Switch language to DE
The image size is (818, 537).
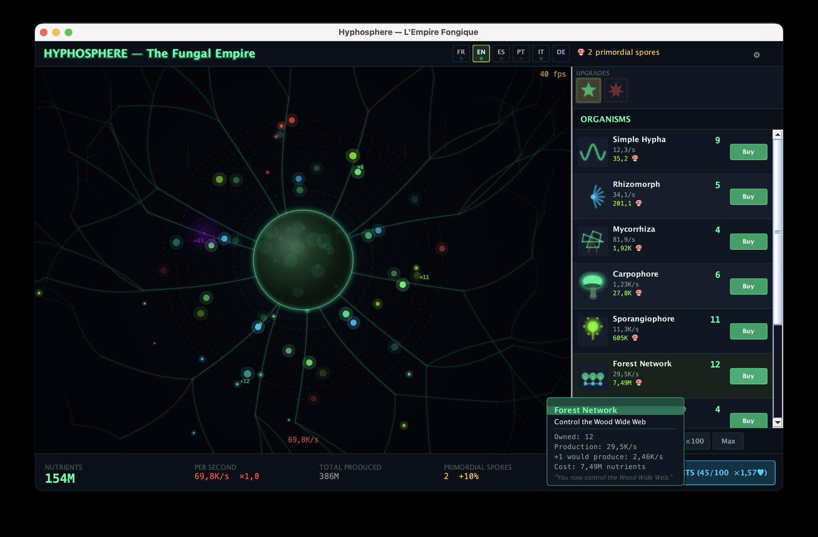561,53
